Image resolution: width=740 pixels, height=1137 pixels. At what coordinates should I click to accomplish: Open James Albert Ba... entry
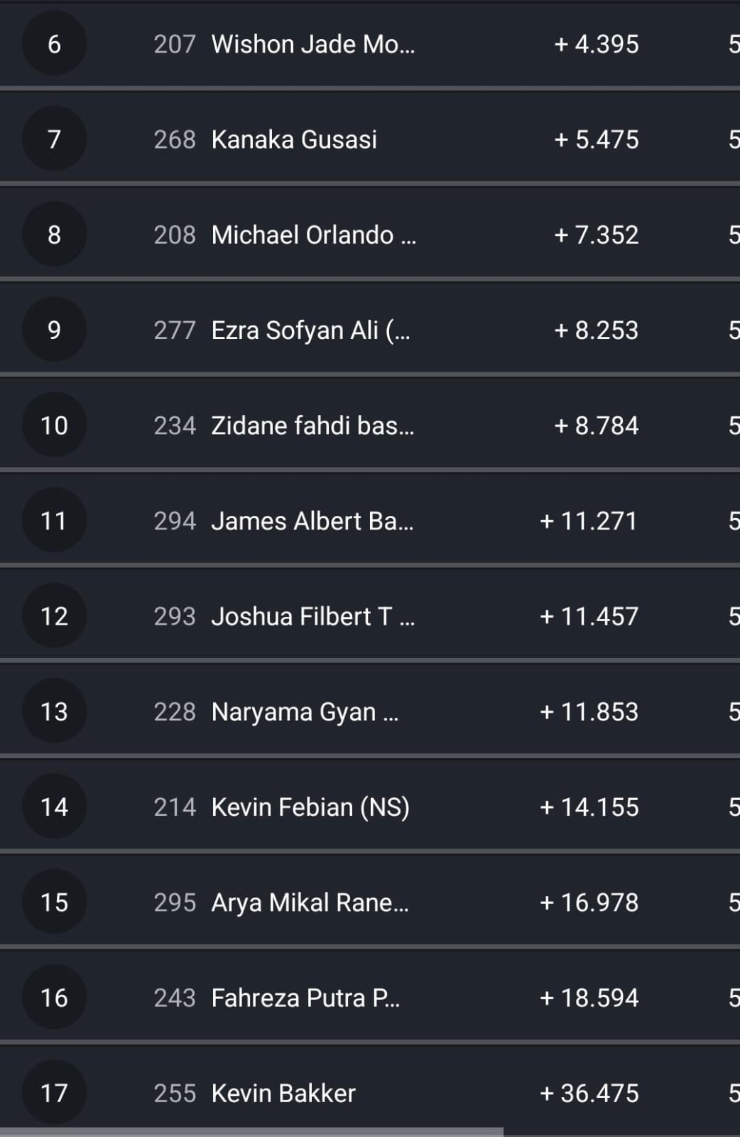[312, 521]
